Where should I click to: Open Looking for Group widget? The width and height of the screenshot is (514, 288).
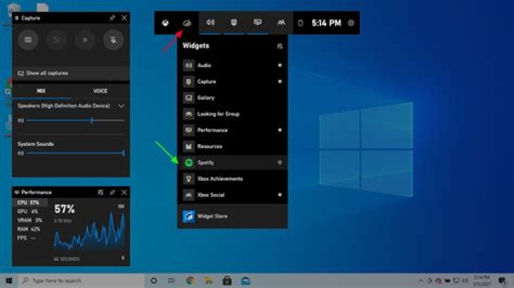pos(233,114)
